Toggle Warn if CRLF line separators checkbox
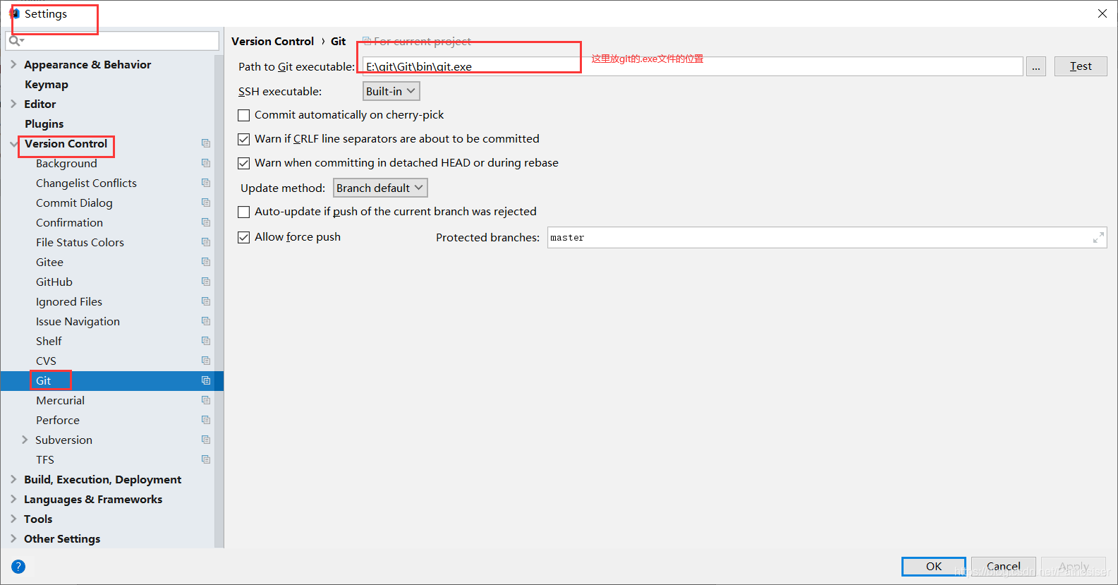Screen dimensions: 1118x585 tap(244, 139)
